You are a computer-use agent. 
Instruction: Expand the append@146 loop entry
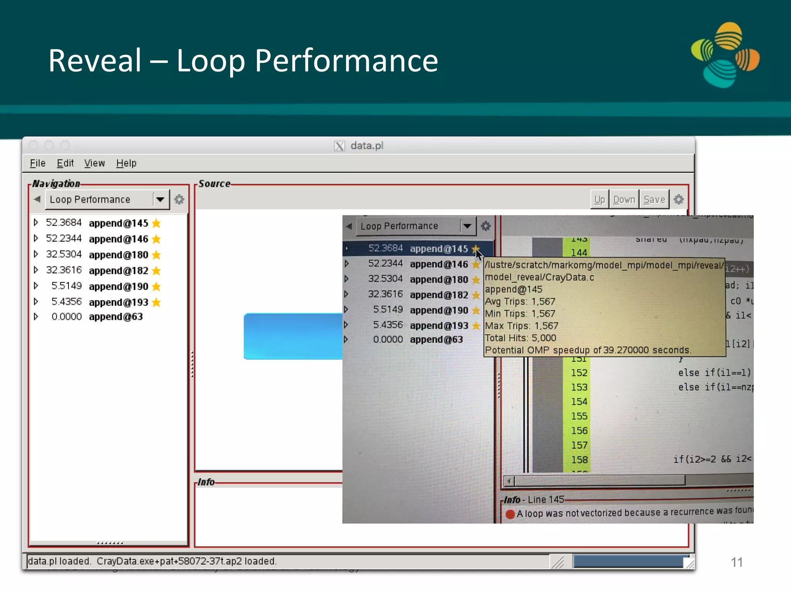click(36, 239)
